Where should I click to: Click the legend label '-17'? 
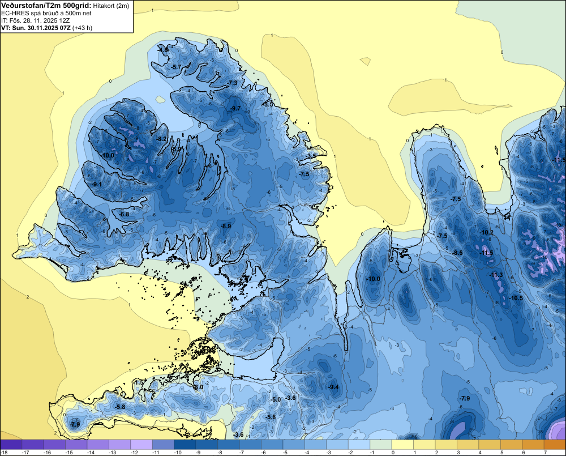tap(25, 453)
